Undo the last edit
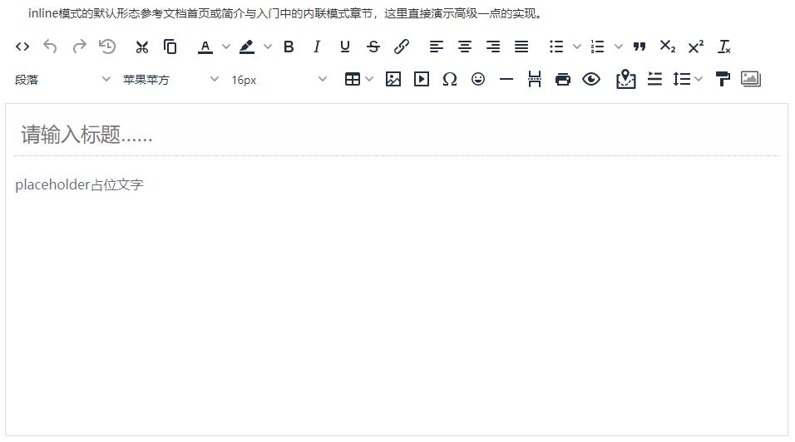Viewport: 795px width, 442px height. click(x=50, y=47)
